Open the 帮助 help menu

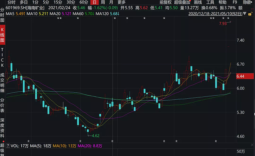(222, 2)
